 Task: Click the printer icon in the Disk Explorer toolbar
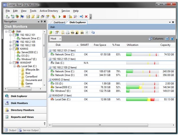click(x=68, y=32)
